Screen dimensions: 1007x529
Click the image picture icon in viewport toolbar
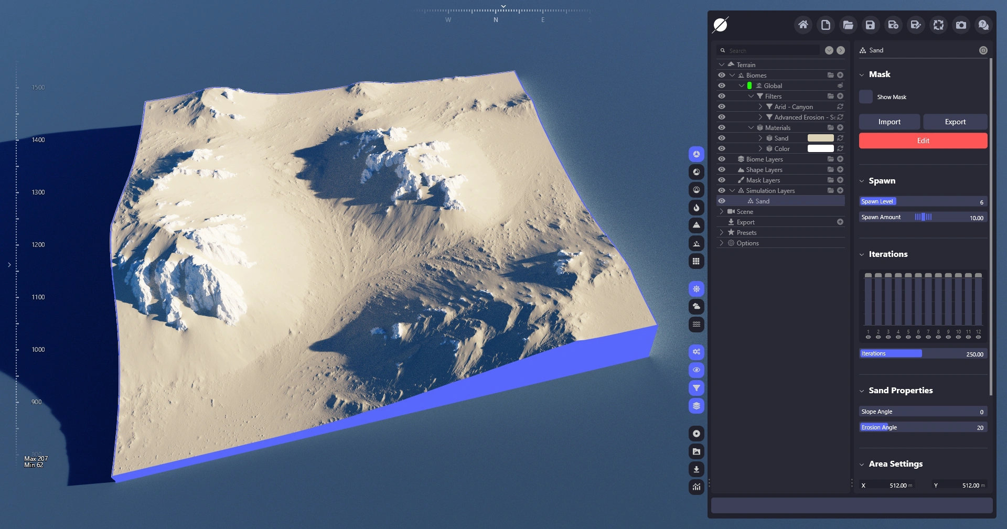point(697,451)
